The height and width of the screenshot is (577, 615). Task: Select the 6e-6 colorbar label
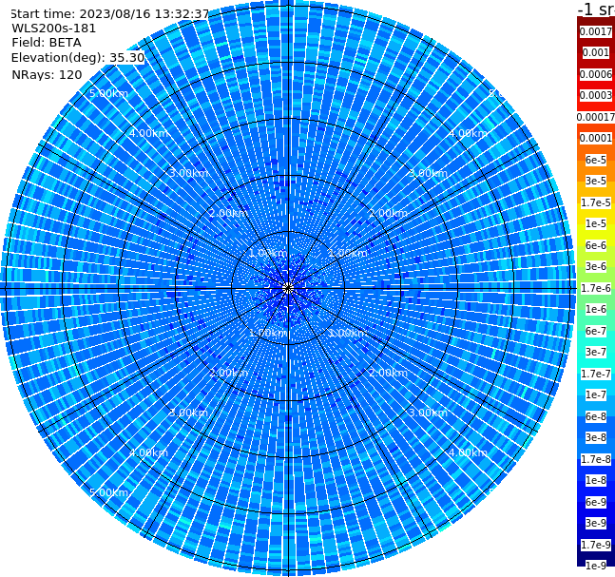(596, 245)
